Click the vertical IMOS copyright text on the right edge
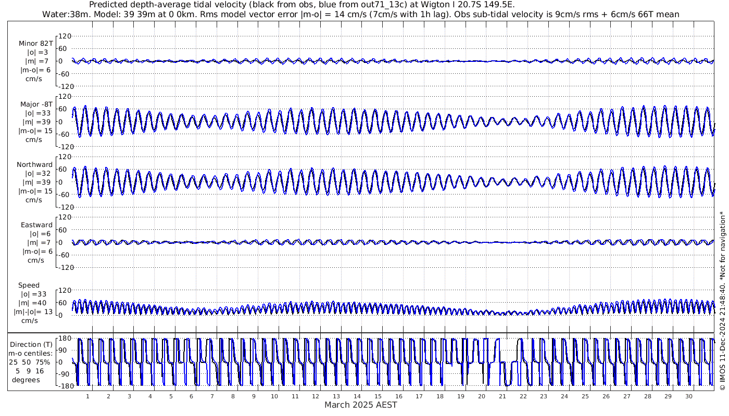Screen dimensions: 729x416 pos(722,301)
